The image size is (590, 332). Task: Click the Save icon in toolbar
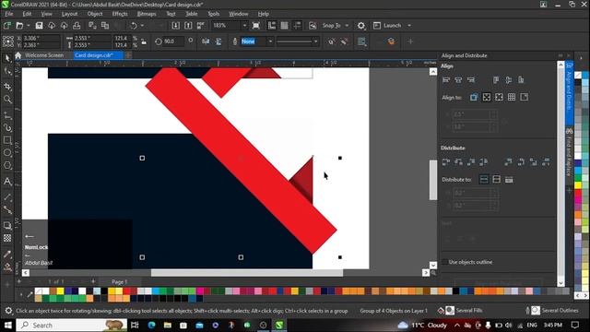point(39,26)
